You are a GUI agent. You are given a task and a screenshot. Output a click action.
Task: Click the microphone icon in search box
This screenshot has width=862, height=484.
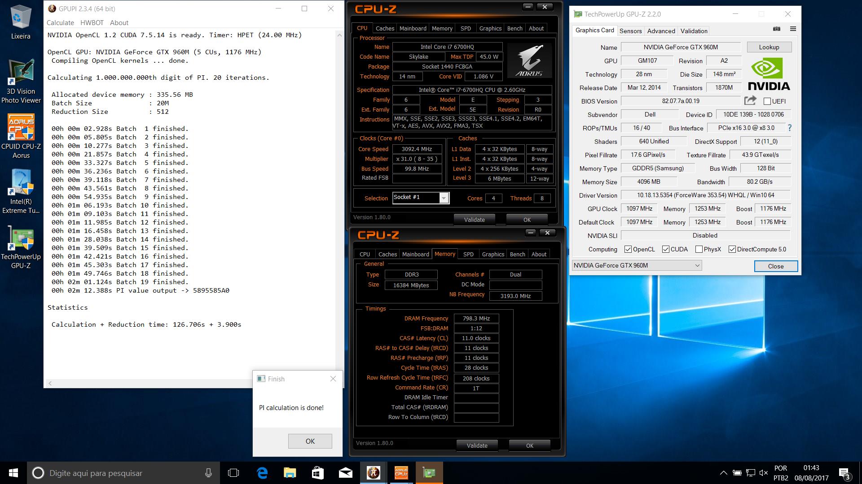pyautogui.click(x=208, y=473)
